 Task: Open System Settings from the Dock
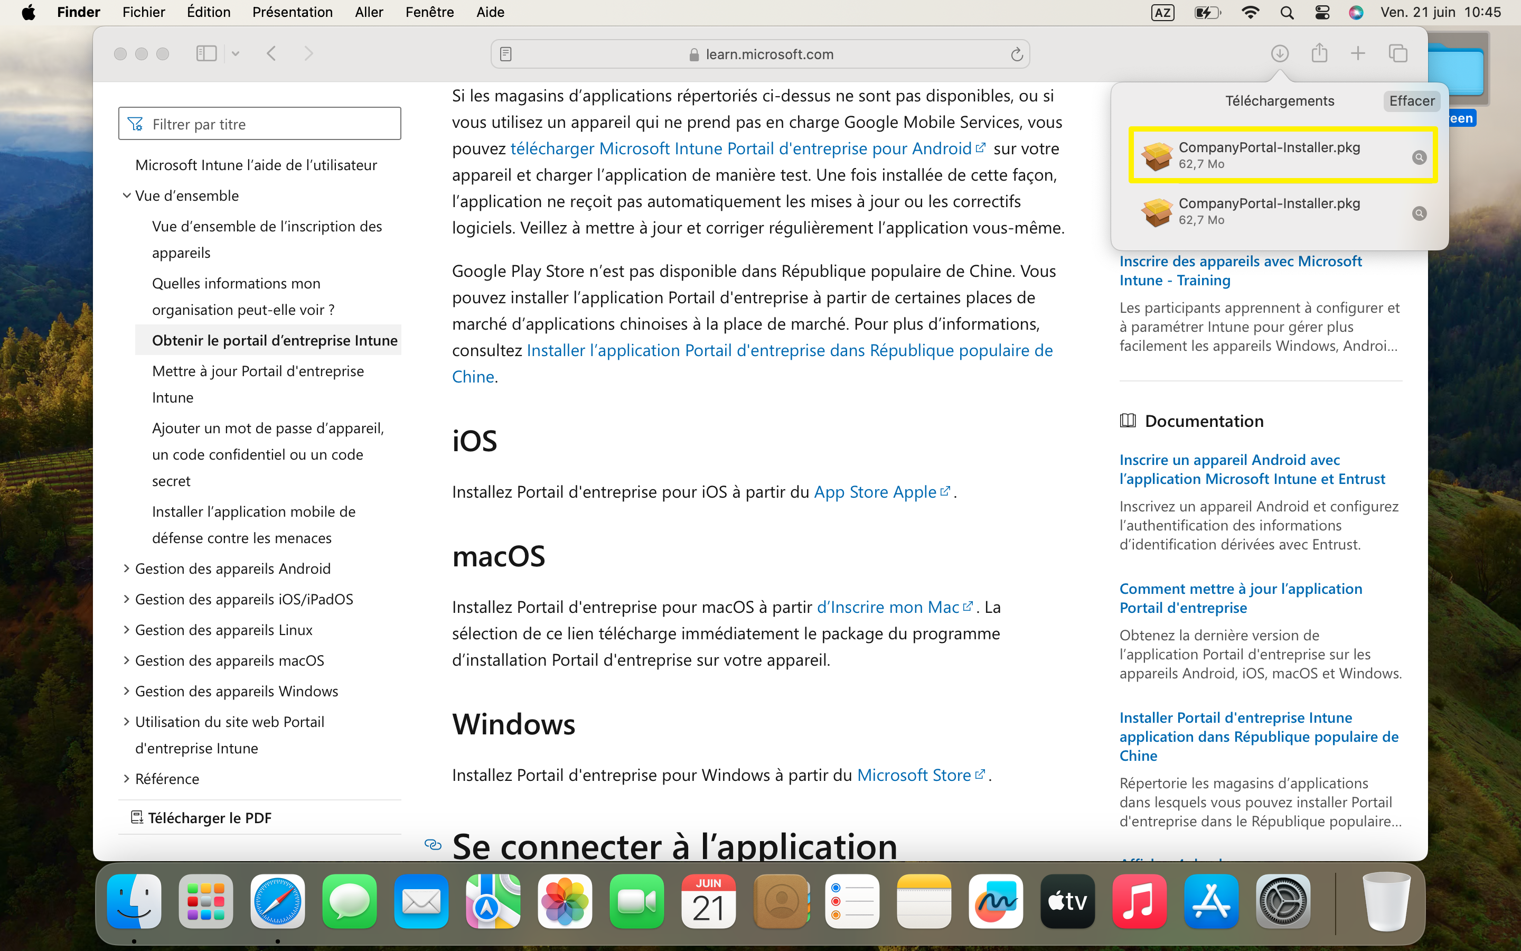pos(1283,901)
